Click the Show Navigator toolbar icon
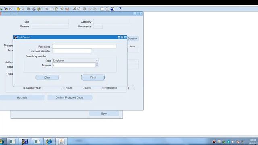 tap(11, 9)
